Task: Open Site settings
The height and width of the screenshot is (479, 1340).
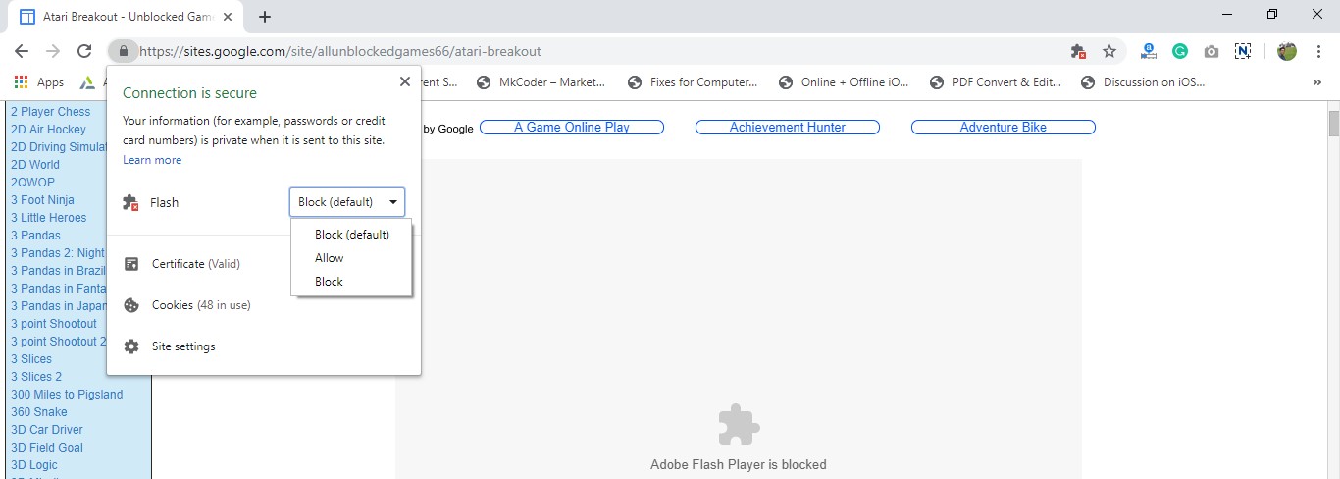Action: [x=183, y=346]
